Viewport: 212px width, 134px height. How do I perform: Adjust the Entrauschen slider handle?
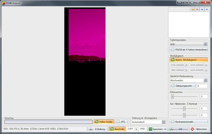point(173,96)
